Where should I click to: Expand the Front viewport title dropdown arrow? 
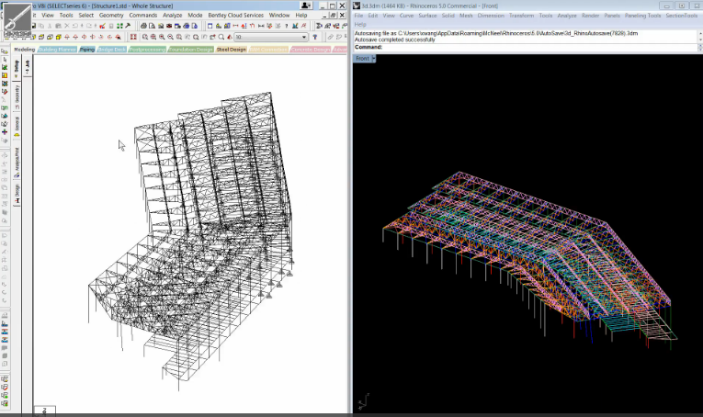pyautogui.click(x=373, y=58)
